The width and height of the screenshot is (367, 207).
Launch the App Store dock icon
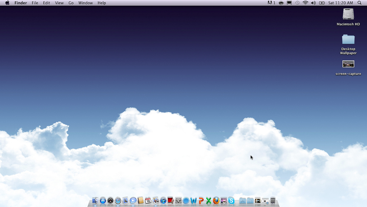(x=103, y=201)
